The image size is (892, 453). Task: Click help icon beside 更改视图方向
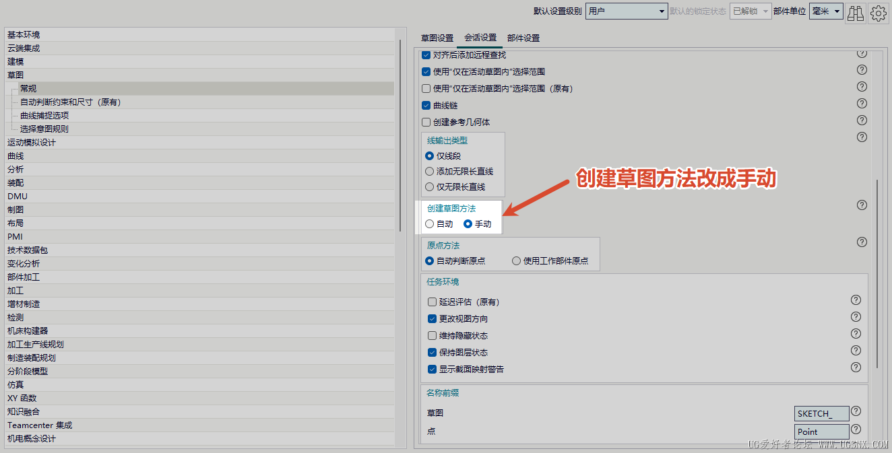pos(856,317)
